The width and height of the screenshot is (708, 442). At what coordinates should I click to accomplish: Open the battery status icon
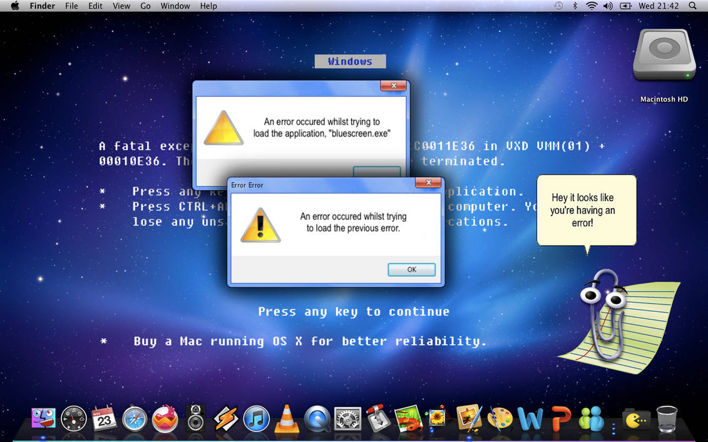[x=625, y=6]
